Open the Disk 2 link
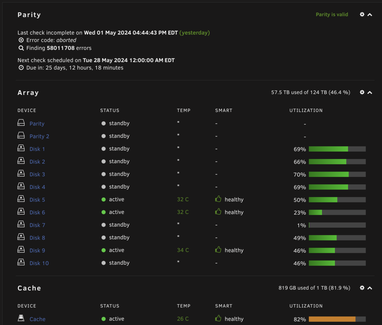Image resolution: width=382 pixels, height=325 pixels. coord(37,161)
